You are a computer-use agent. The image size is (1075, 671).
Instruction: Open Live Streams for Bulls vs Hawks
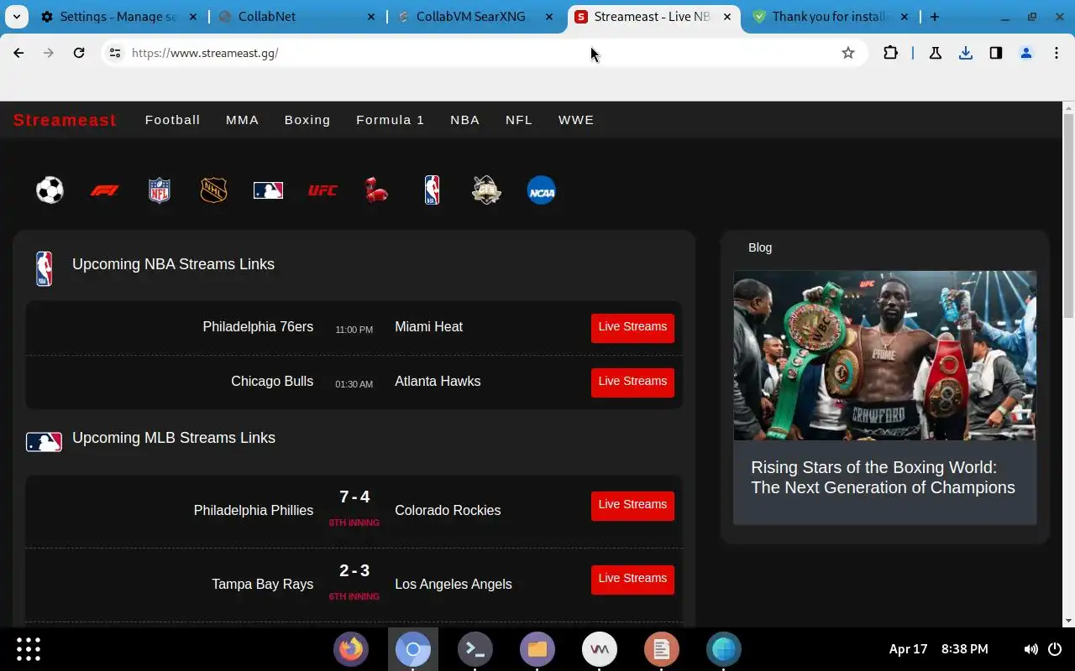[x=632, y=382]
